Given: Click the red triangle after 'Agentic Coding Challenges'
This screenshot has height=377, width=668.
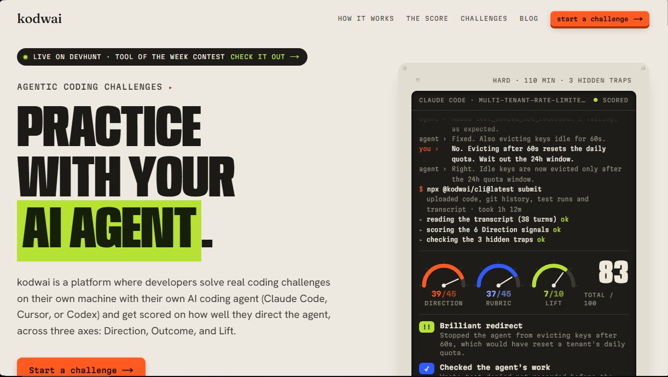Looking at the screenshot, I should click(171, 87).
